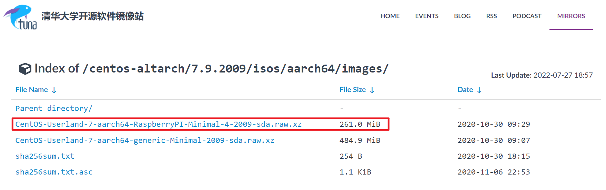This screenshot has width=606, height=190.
Task: Download the generic-Minimal-2009 raw.xz image
Action: coord(145,141)
